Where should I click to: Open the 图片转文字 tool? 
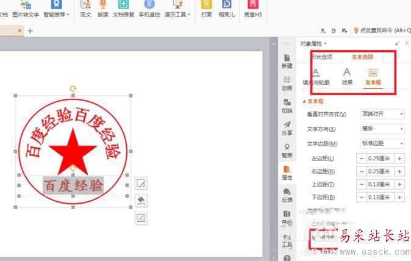pyautogui.click(x=26, y=9)
